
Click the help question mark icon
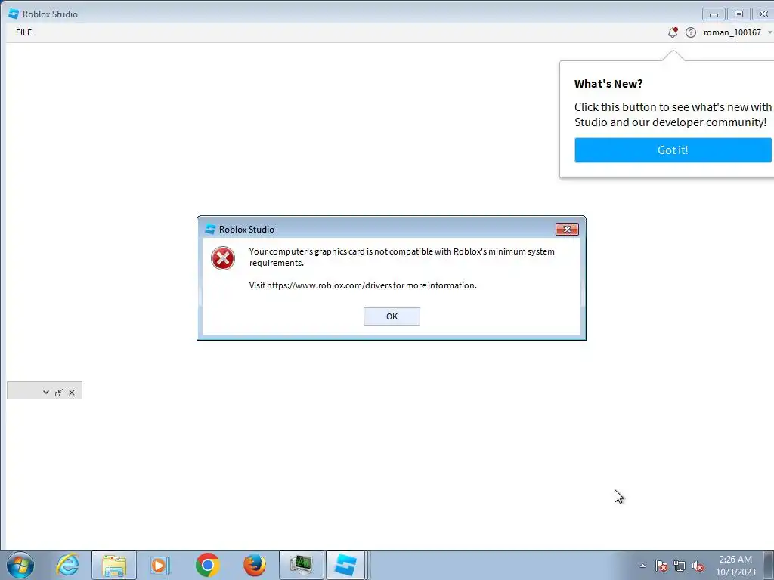[x=691, y=32]
